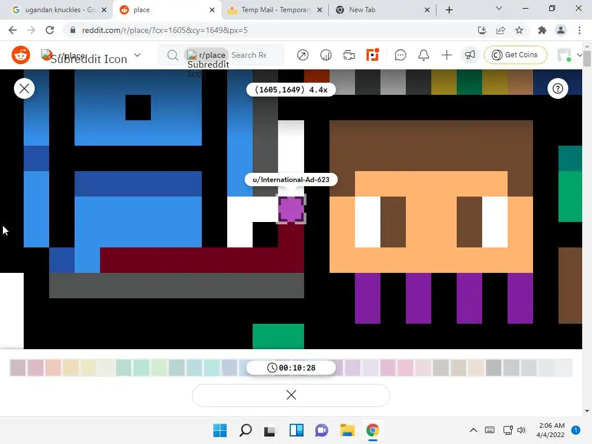The image size is (592, 444).
Task: Click the 00:10:28 cooldown timer
Action: 291,368
